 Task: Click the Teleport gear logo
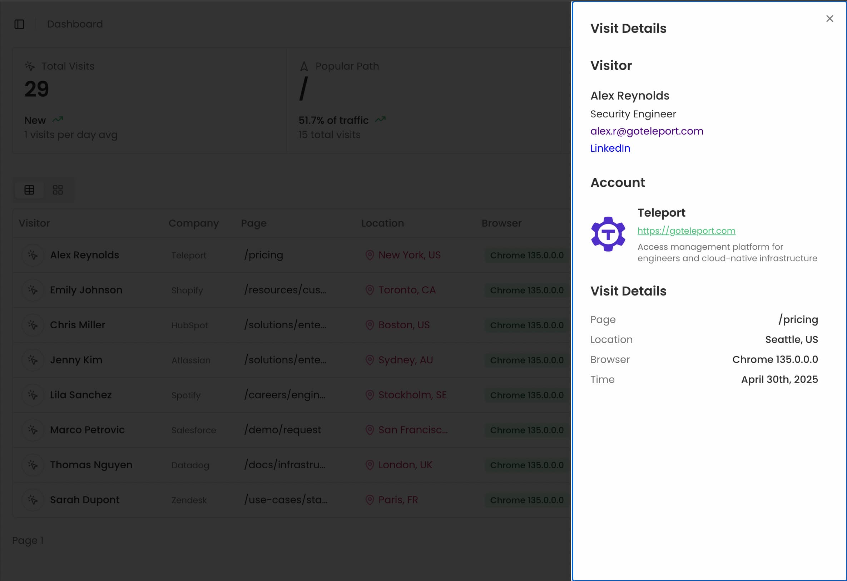point(608,234)
